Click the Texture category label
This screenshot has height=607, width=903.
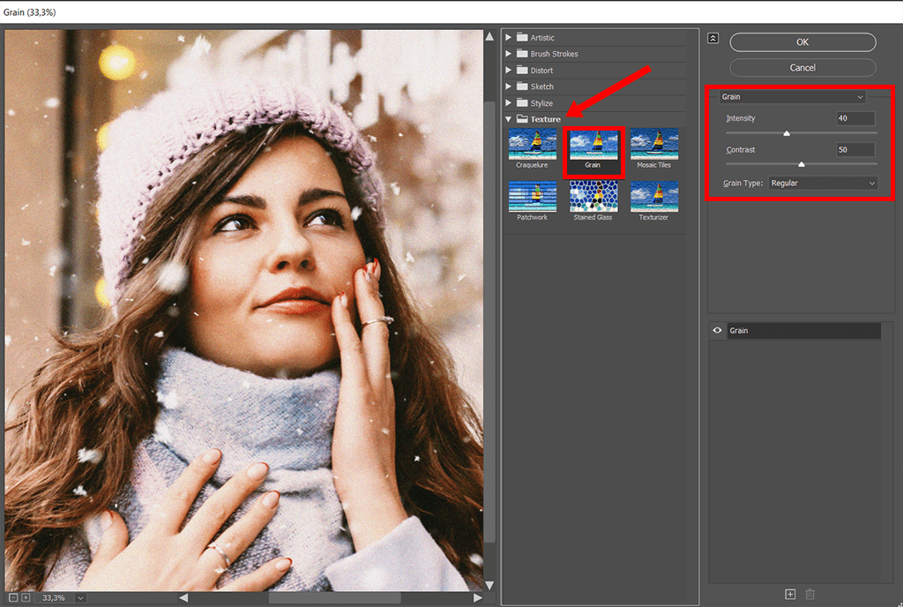coord(545,119)
